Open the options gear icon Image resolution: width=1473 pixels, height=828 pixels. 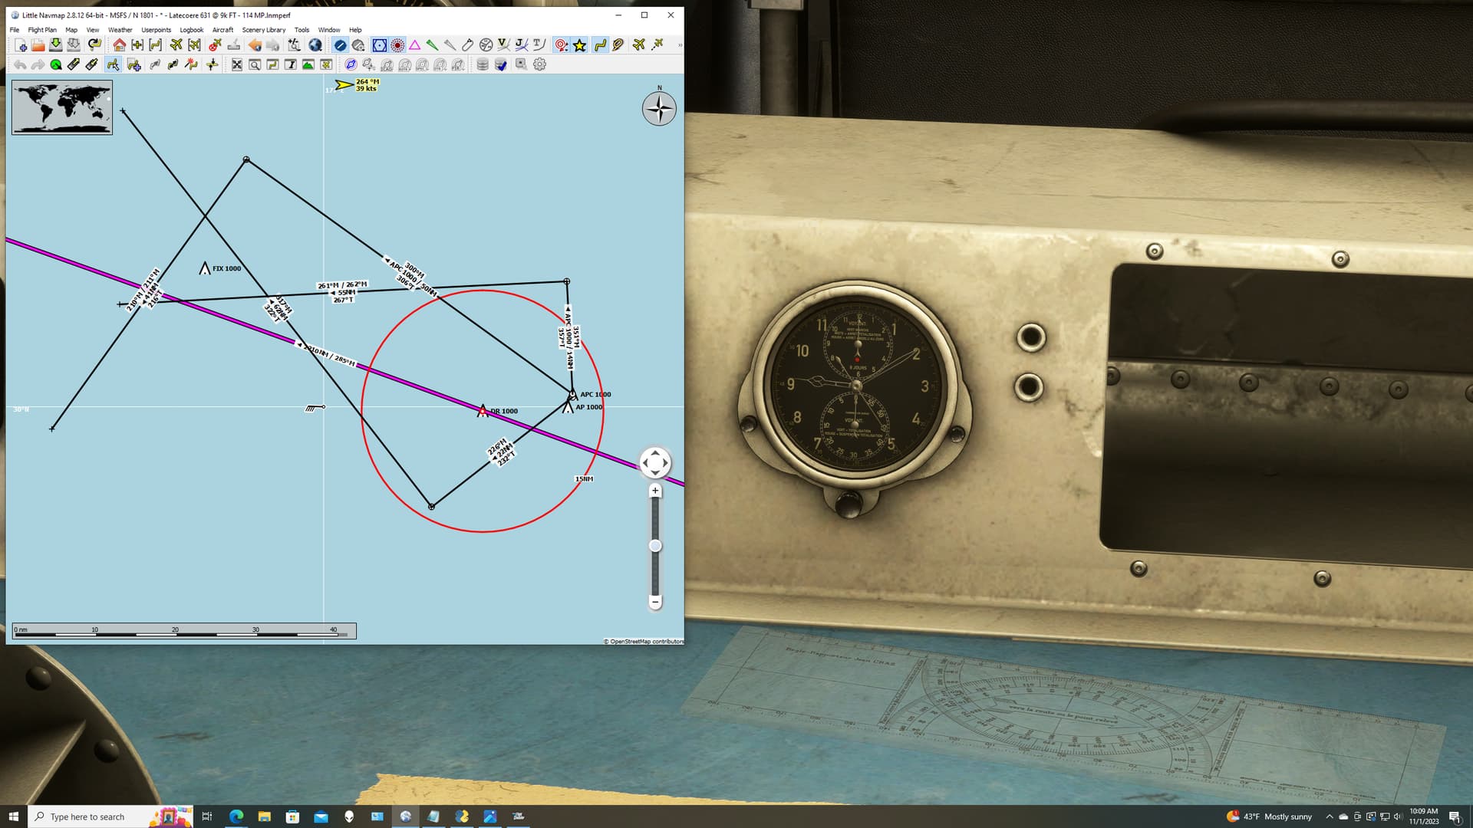(x=539, y=65)
